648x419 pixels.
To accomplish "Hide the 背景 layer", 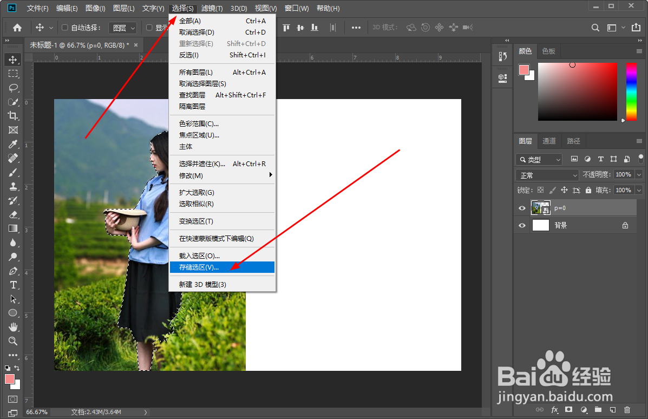I will point(521,225).
